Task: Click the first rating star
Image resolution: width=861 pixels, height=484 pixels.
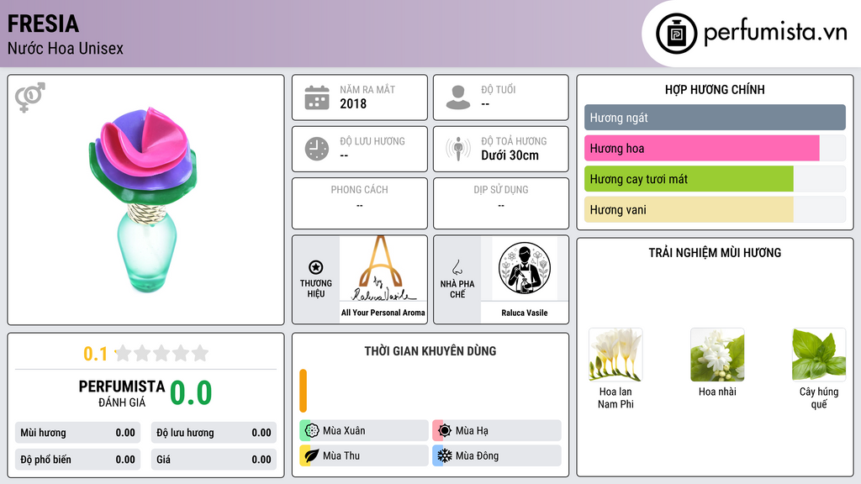Action: click(124, 353)
